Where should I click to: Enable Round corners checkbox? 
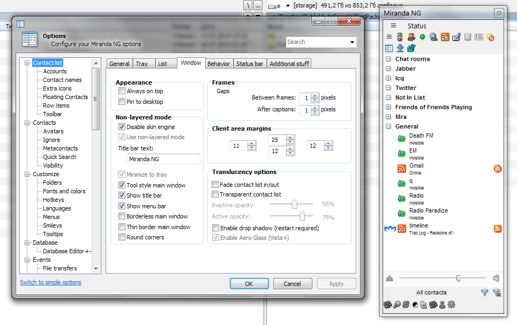coord(122,237)
